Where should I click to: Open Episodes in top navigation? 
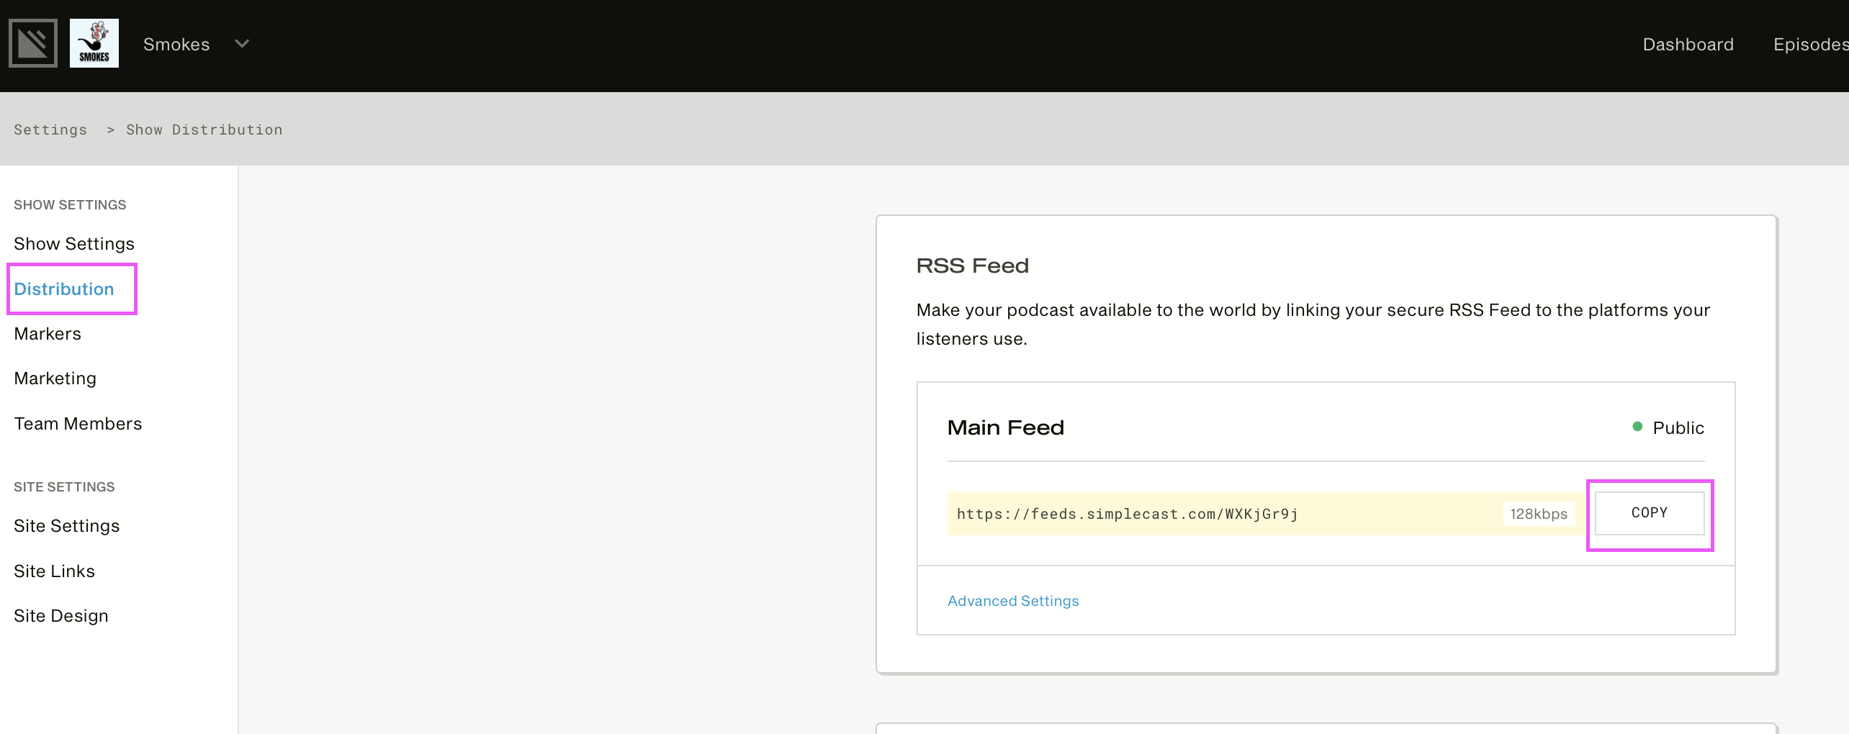pos(1810,45)
